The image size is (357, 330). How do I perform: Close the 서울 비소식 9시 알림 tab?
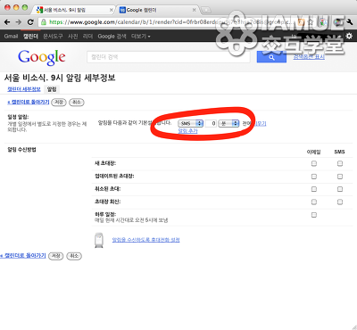tap(112, 10)
